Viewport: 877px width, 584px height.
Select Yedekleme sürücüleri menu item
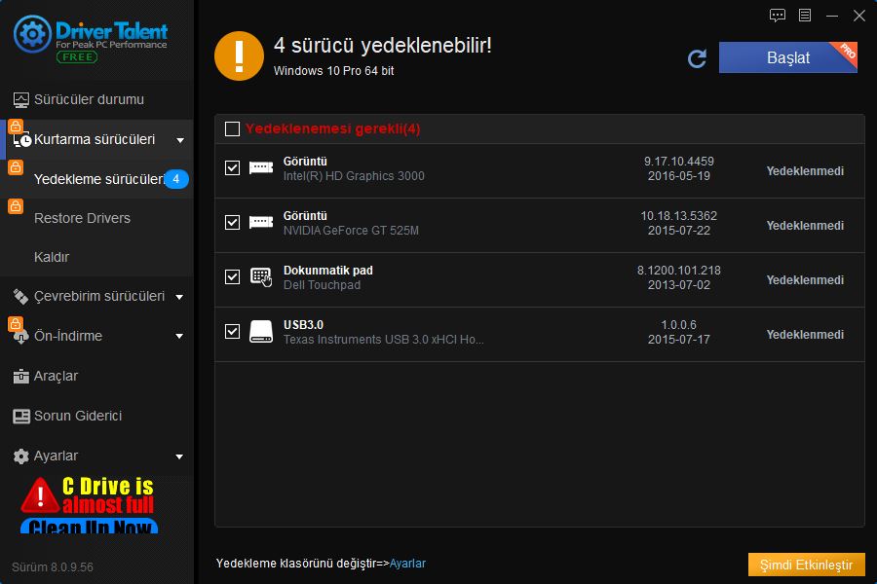click(96, 179)
